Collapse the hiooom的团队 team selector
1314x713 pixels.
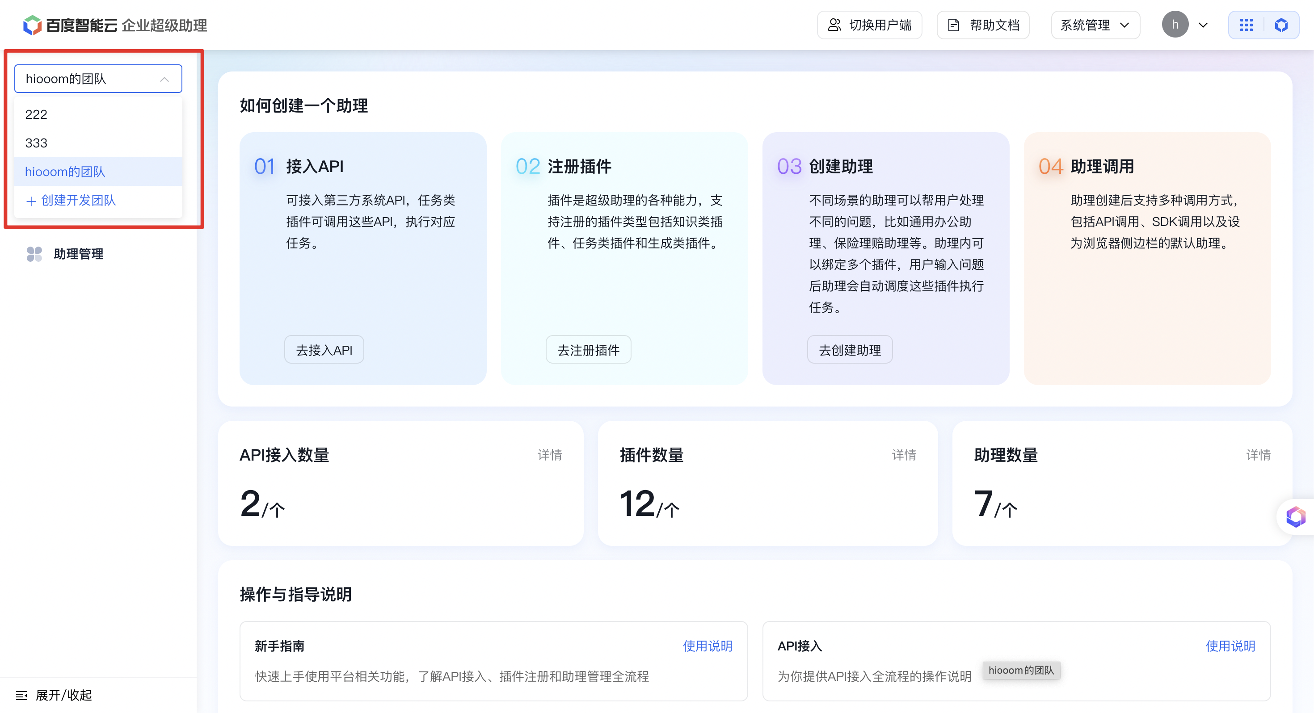pyautogui.click(x=98, y=79)
